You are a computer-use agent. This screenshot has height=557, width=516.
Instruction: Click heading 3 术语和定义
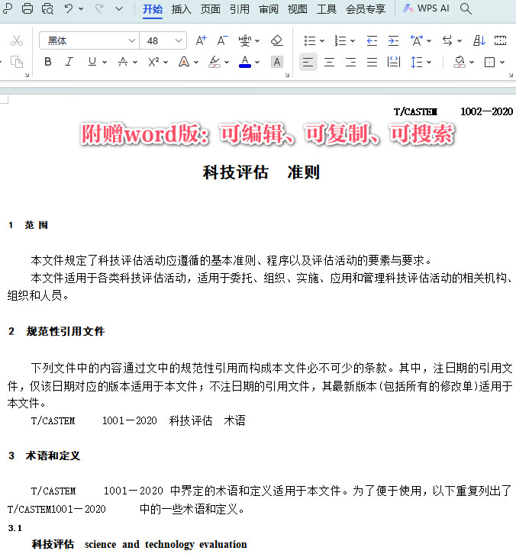coord(53,456)
